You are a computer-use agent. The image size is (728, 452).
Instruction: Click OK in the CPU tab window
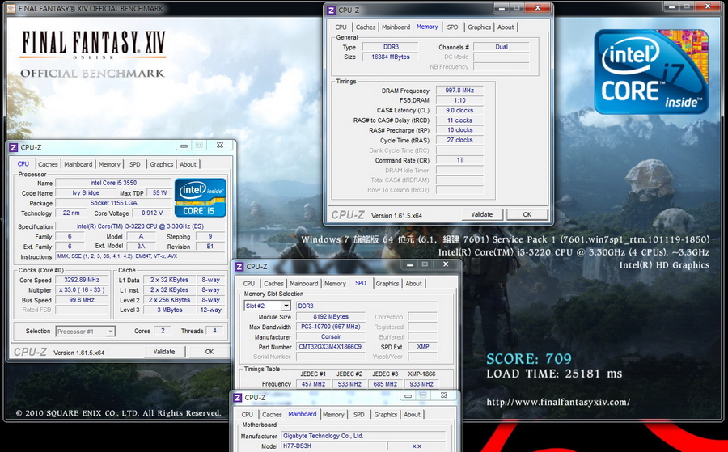pos(210,352)
